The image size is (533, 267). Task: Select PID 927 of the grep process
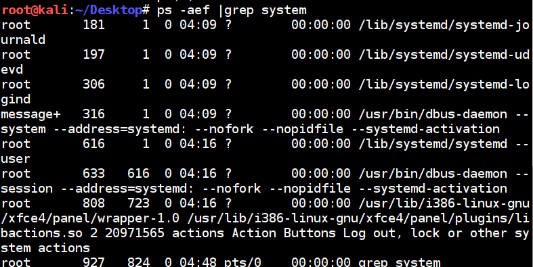94,262
